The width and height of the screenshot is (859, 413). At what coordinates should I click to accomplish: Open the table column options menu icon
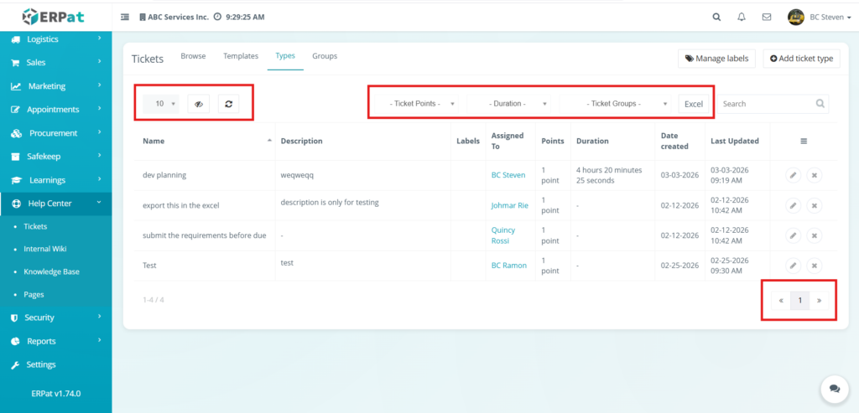click(x=804, y=141)
